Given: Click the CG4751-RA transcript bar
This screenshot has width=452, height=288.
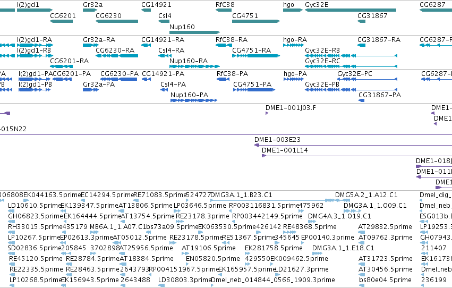Looking at the screenshot, I should pos(256,56).
